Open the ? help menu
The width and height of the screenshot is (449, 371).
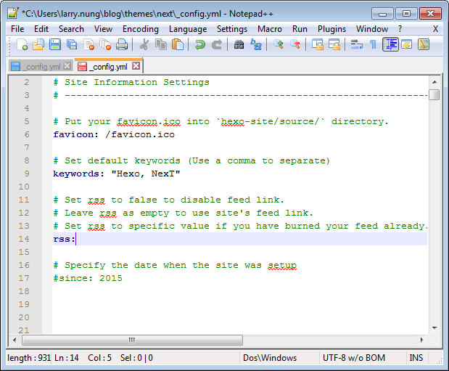pyautogui.click(x=400, y=29)
